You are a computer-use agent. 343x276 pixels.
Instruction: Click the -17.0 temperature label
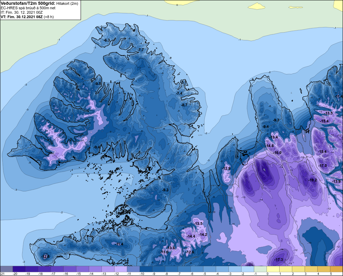click(x=322, y=166)
